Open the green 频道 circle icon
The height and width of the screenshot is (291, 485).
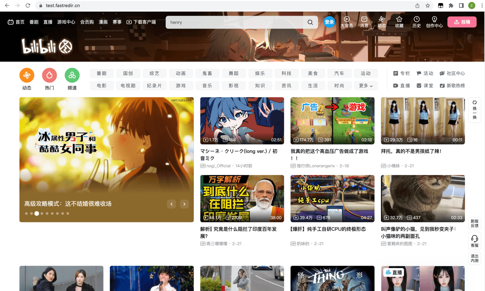72,76
